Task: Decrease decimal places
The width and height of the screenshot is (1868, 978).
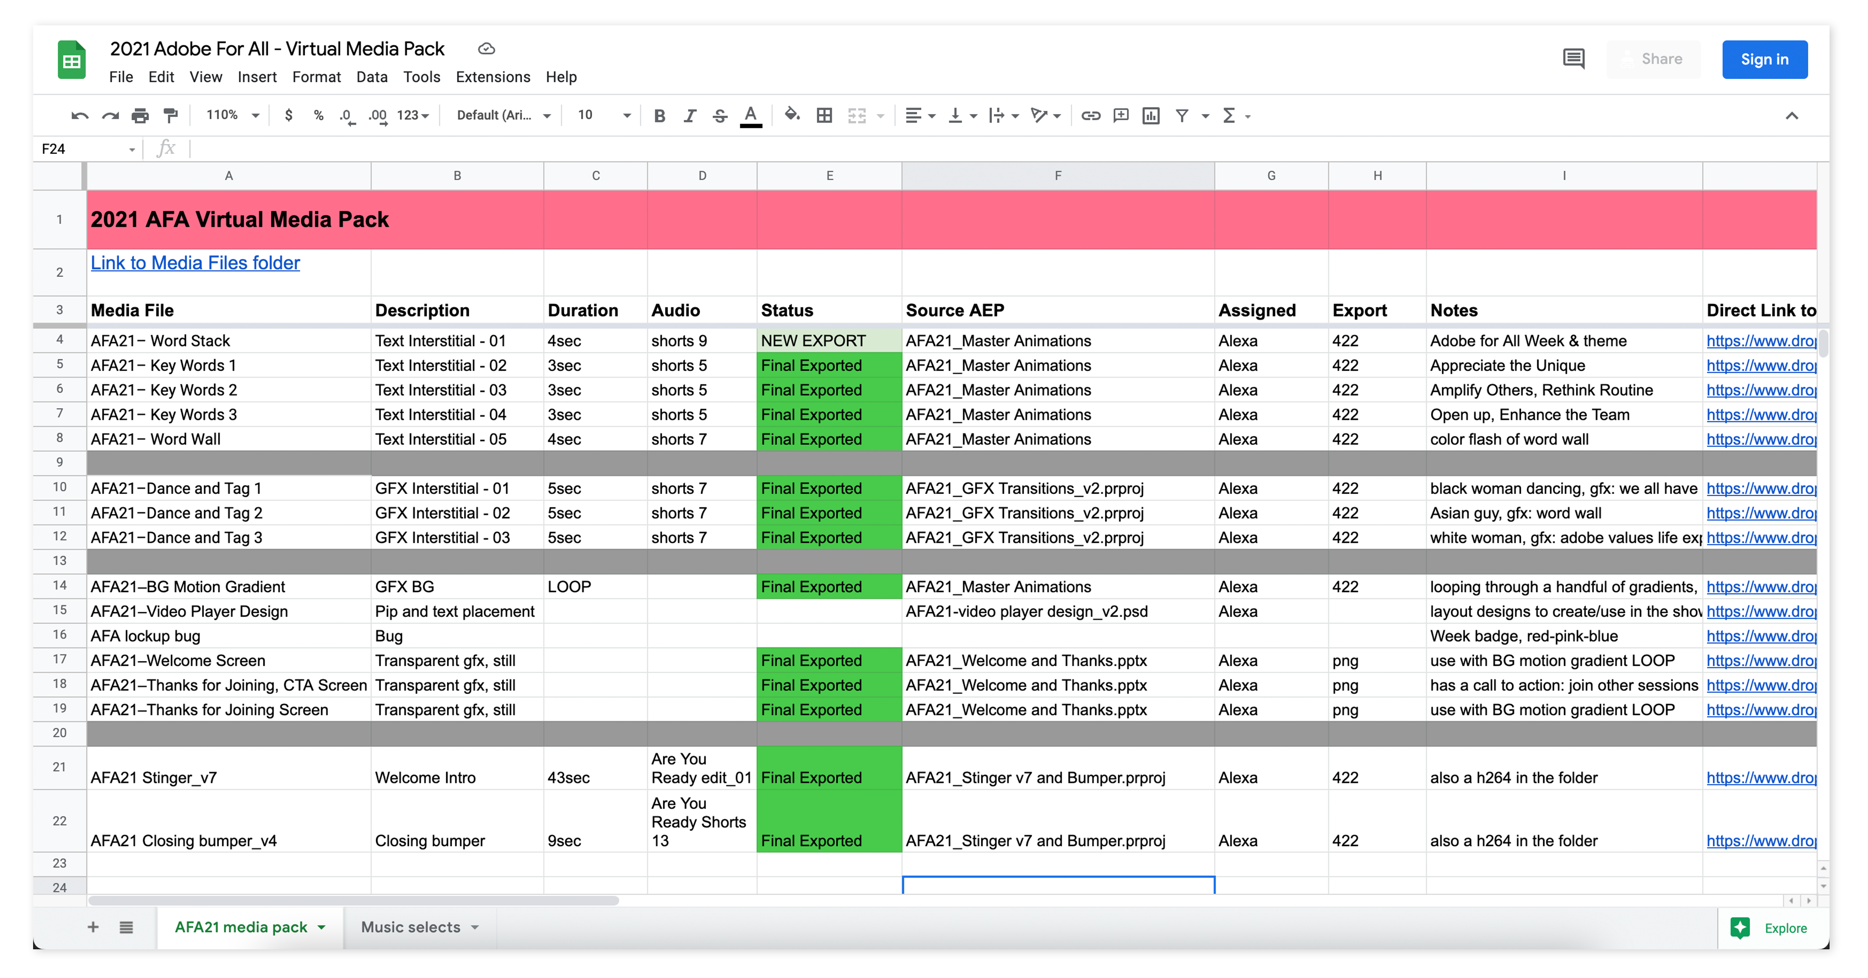Action: click(x=347, y=115)
